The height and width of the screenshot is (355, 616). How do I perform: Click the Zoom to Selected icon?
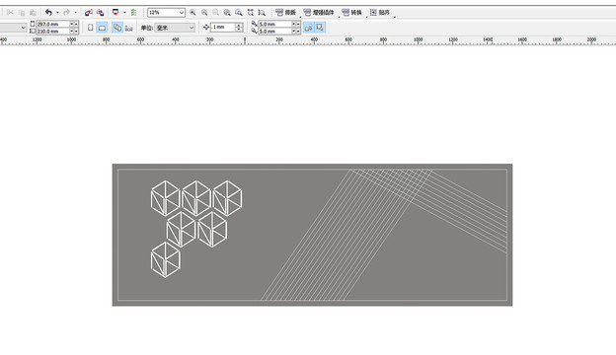(215, 13)
